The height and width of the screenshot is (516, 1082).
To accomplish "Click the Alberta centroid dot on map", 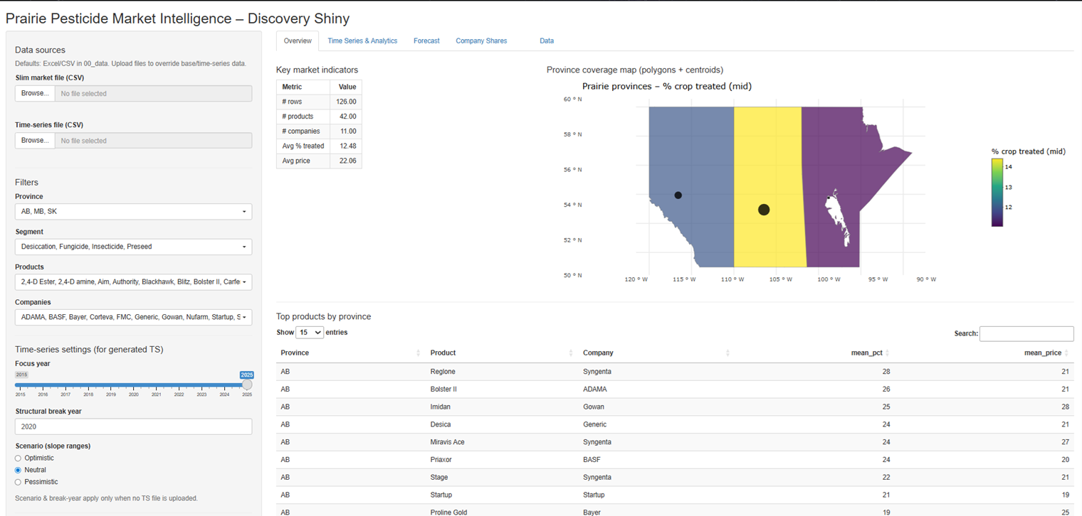I will pyautogui.click(x=678, y=195).
